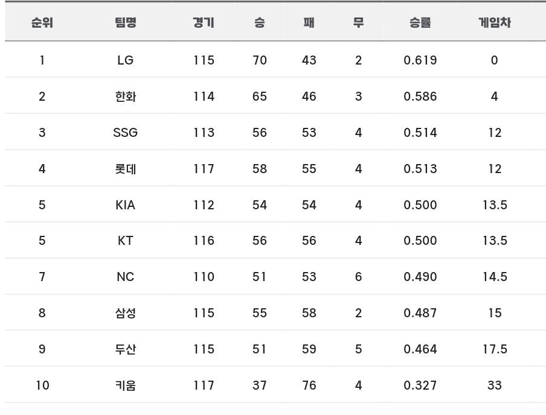Click the 순위 column header
This screenshot has width=546, height=415.
pyautogui.click(x=42, y=23)
